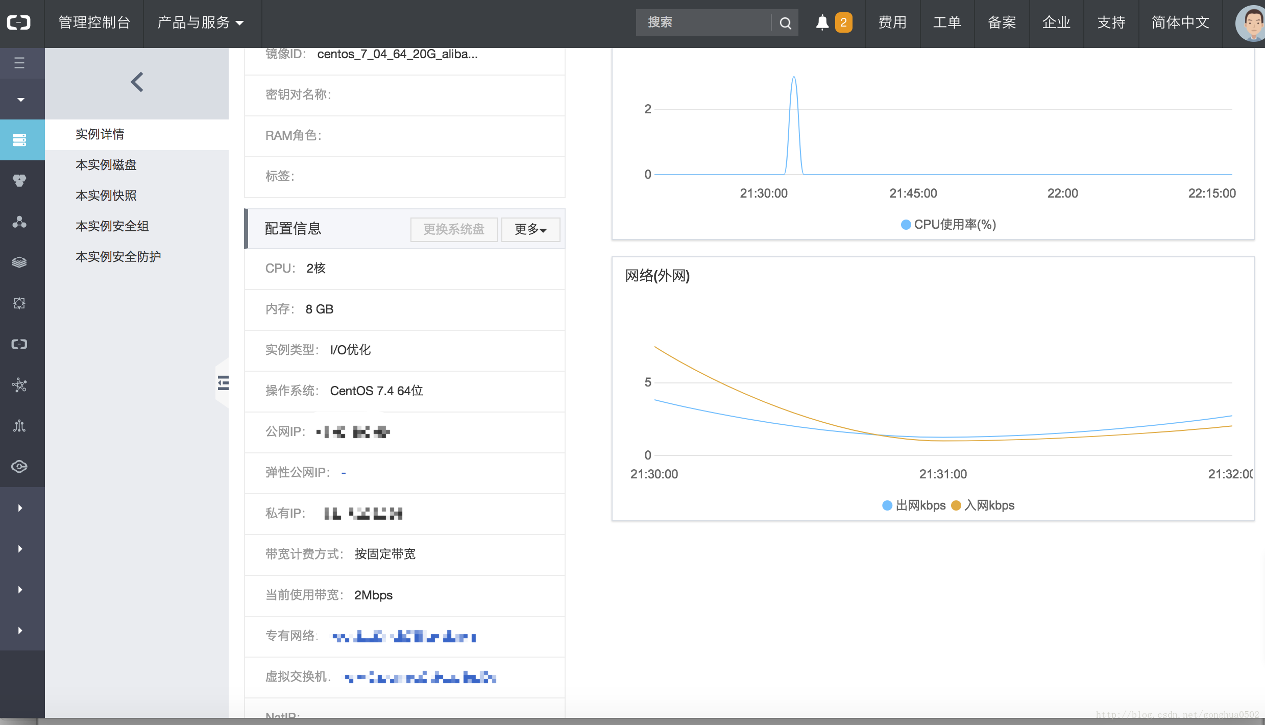Click the magnifier search icon

coord(785,23)
